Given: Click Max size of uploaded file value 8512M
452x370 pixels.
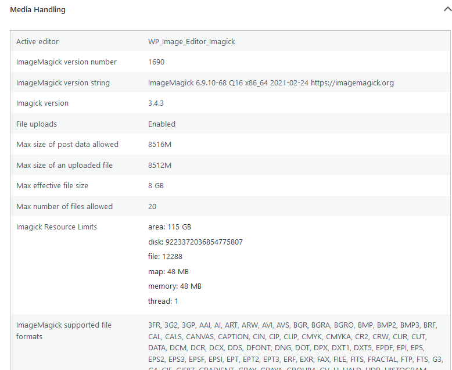Looking at the screenshot, I should point(160,165).
